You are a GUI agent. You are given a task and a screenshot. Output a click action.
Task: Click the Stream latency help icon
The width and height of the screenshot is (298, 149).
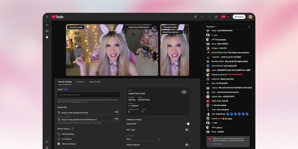tap(73, 129)
